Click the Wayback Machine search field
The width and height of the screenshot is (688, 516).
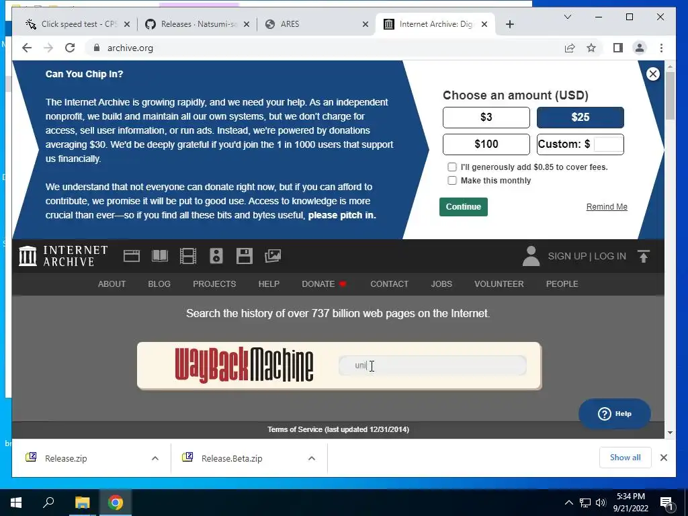tap(432, 365)
